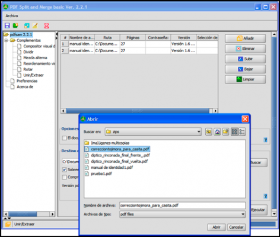Open the Reordenamiento visual plugin
280x237 pixels.
[39, 63]
